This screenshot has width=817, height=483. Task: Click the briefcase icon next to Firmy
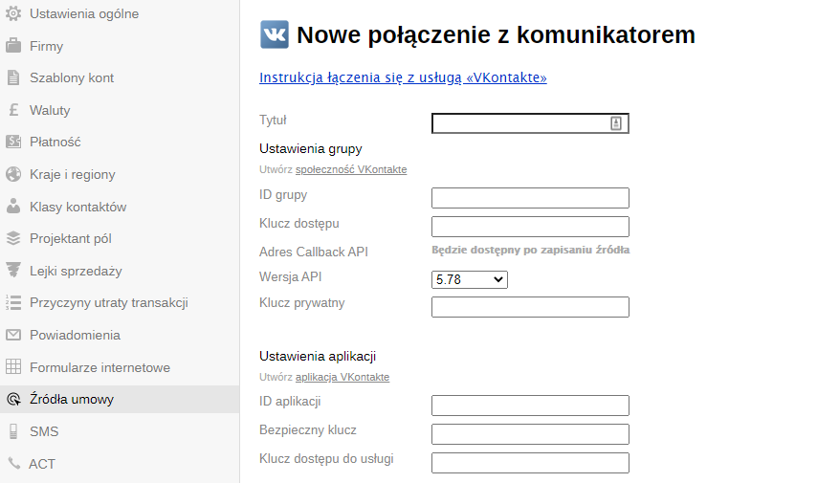click(x=13, y=46)
